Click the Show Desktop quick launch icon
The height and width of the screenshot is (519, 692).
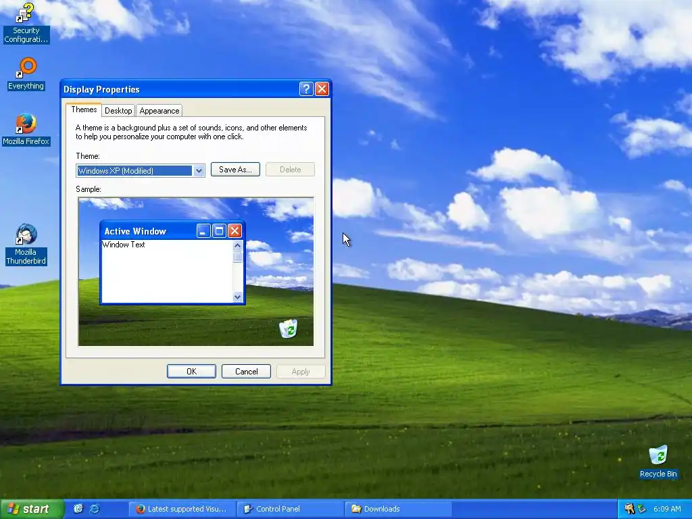pos(78,509)
